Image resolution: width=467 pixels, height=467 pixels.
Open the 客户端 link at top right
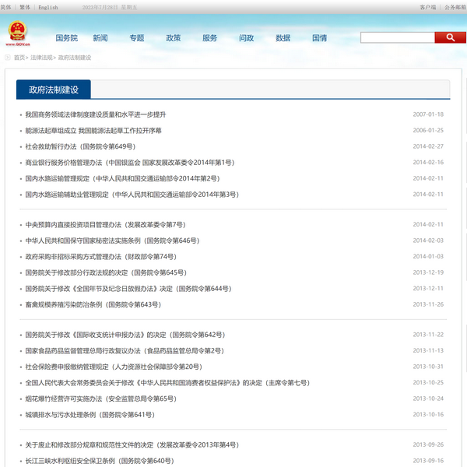pyautogui.click(x=427, y=7)
